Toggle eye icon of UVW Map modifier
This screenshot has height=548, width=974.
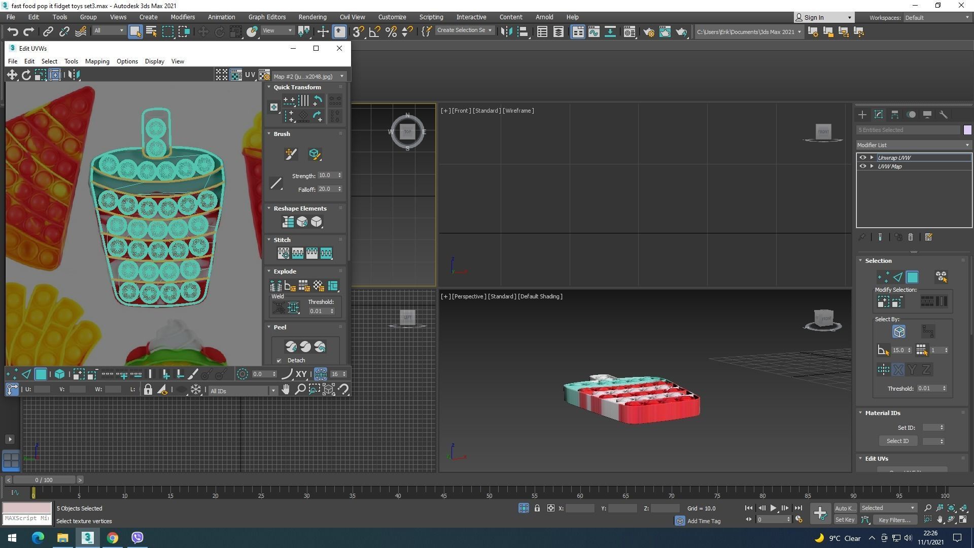click(x=862, y=166)
